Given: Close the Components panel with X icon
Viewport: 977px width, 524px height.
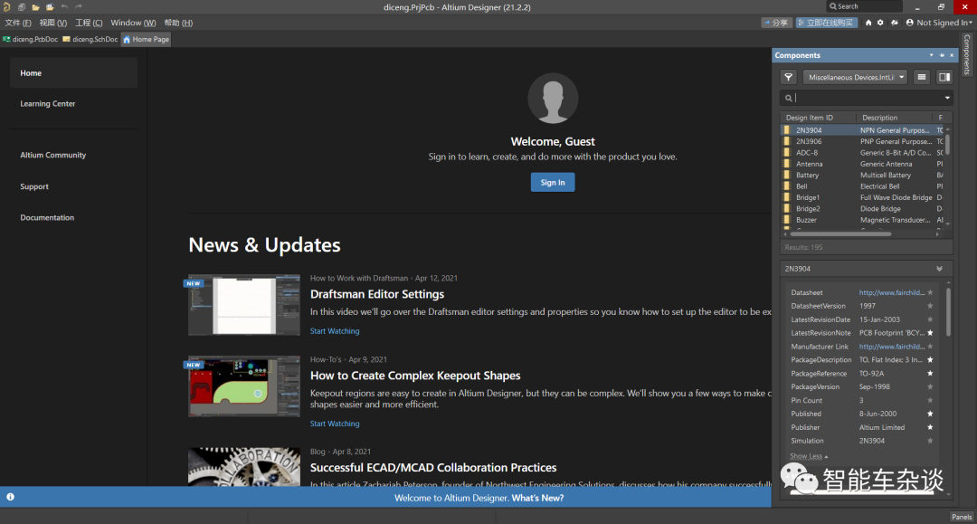Looking at the screenshot, I should (x=952, y=55).
